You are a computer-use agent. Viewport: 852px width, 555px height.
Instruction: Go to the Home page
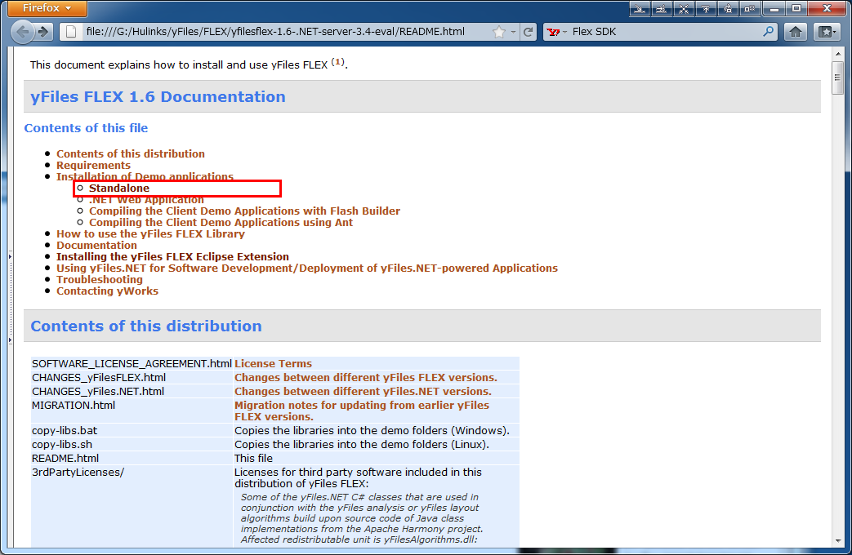point(796,32)
